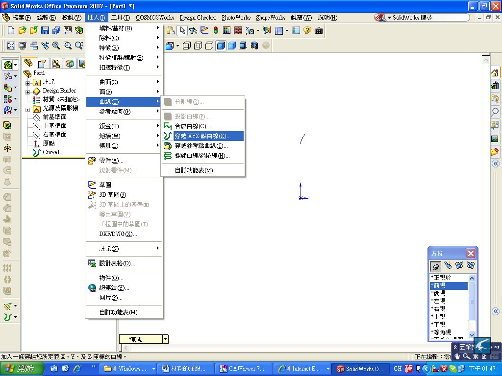Switch to CAJViewer taskbar button

(243, 369)
